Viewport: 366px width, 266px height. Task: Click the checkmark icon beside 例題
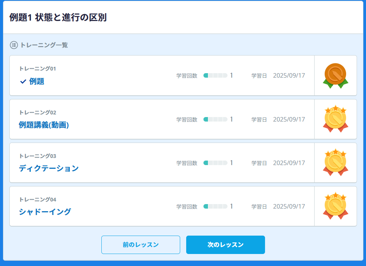[23, 81]
